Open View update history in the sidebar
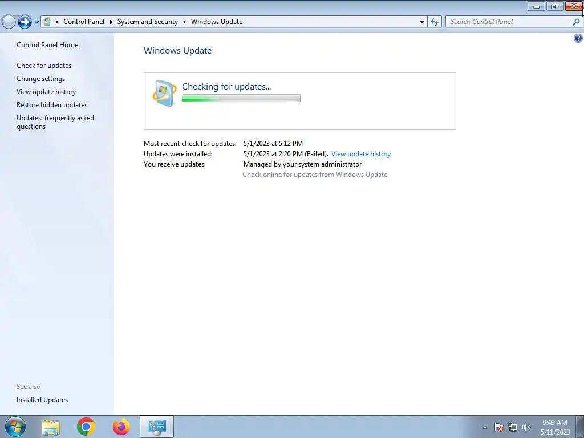 click(46, 92)
